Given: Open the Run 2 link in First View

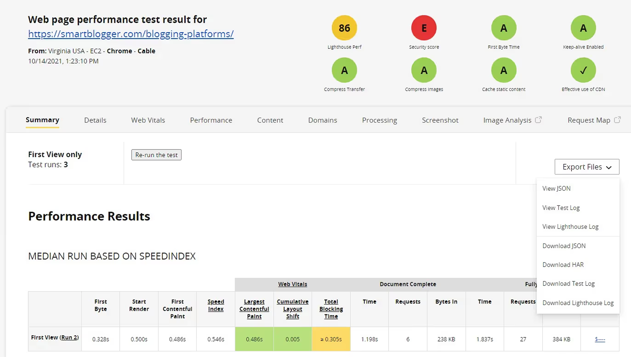Looking at the screenshot, I should click(69, 337).
